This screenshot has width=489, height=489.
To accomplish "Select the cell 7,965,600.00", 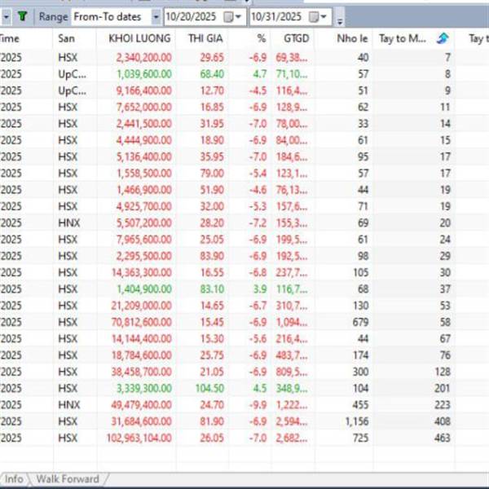I will (x=143, y=239).
